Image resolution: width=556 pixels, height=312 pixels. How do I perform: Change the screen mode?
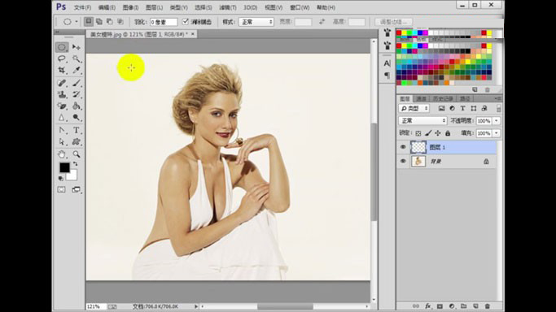tap(77, 189)
